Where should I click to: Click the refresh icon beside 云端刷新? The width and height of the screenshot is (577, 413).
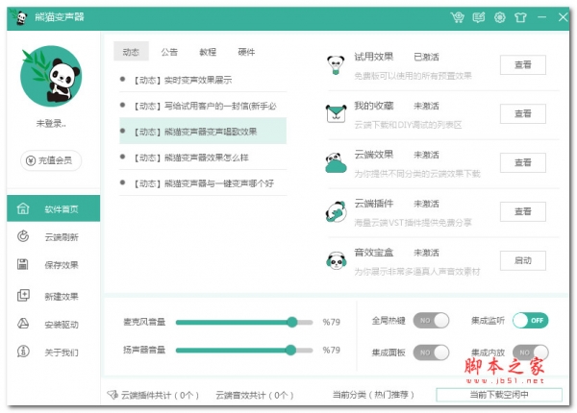point(23,236)
